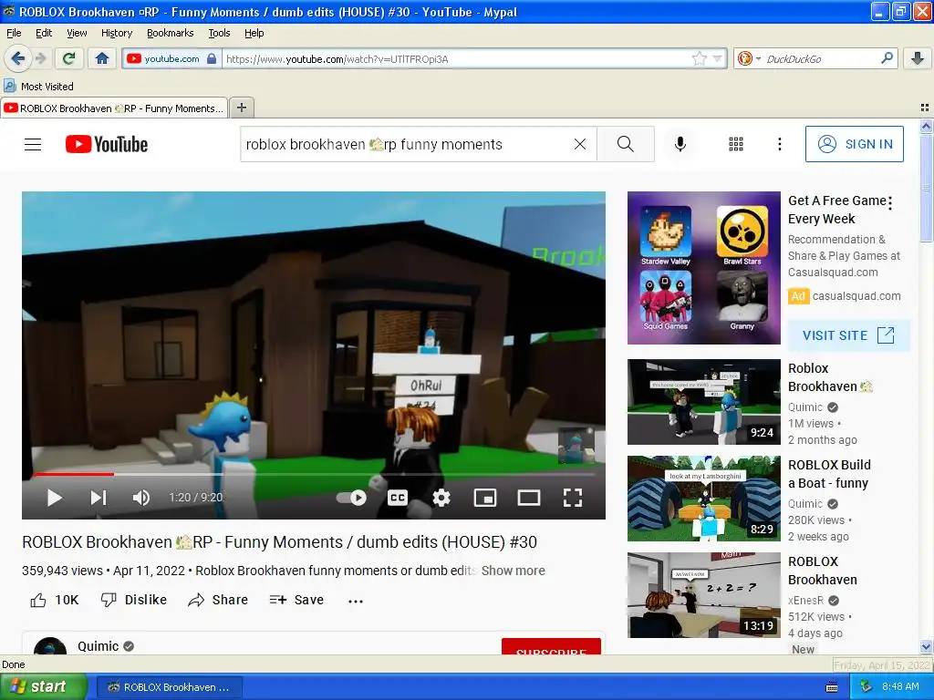Viewport: 934px width, 700px height.
Task: Open the File menu
Action: tap(14, 33)
